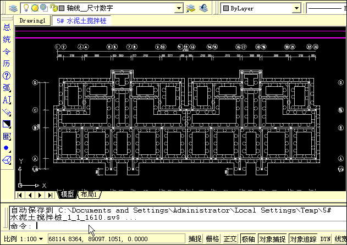Click the autosave message text in command history
The width and height of the screenshot is (347, 245).
(170, 214)
